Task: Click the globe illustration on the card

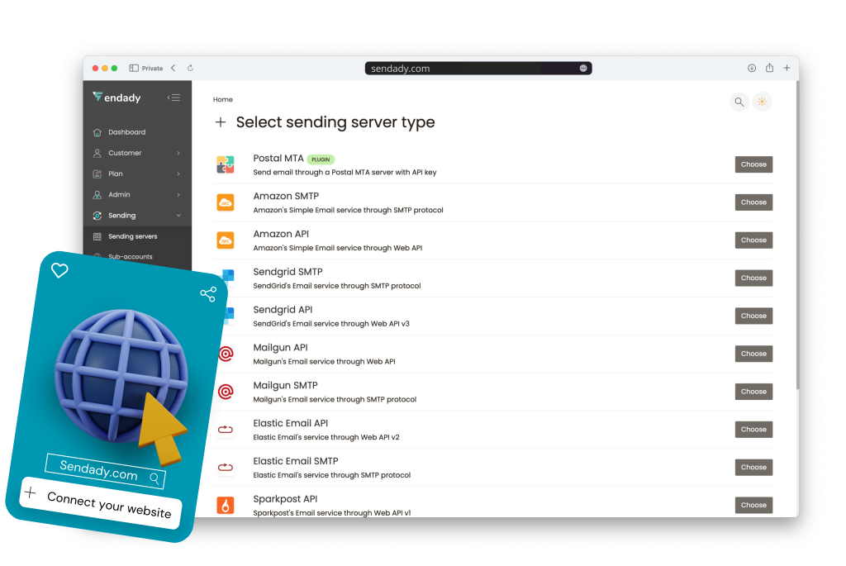Action: 121,377
